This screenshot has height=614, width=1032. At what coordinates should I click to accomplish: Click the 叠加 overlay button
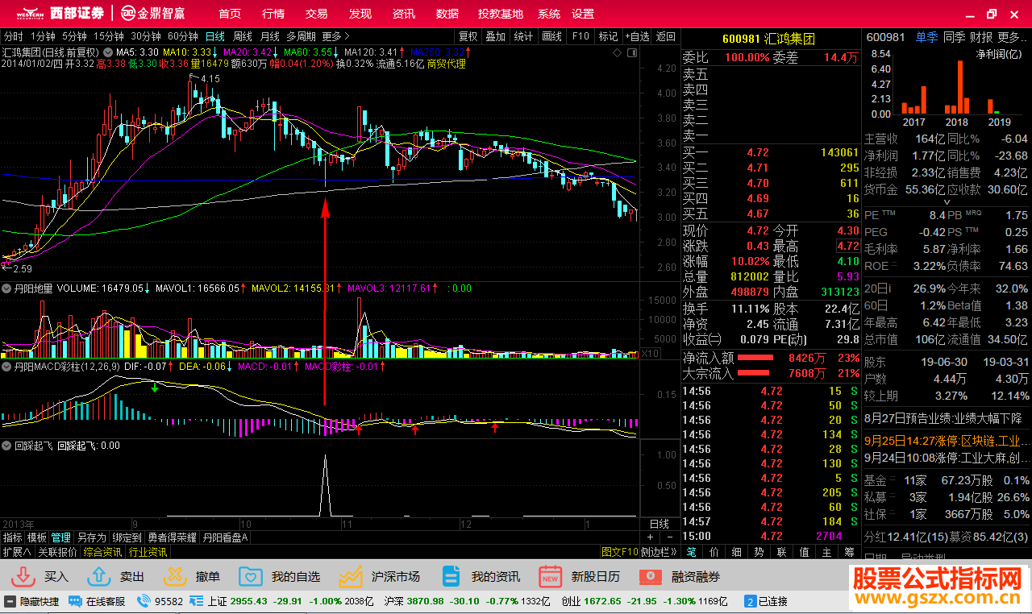tap(495, 36)
